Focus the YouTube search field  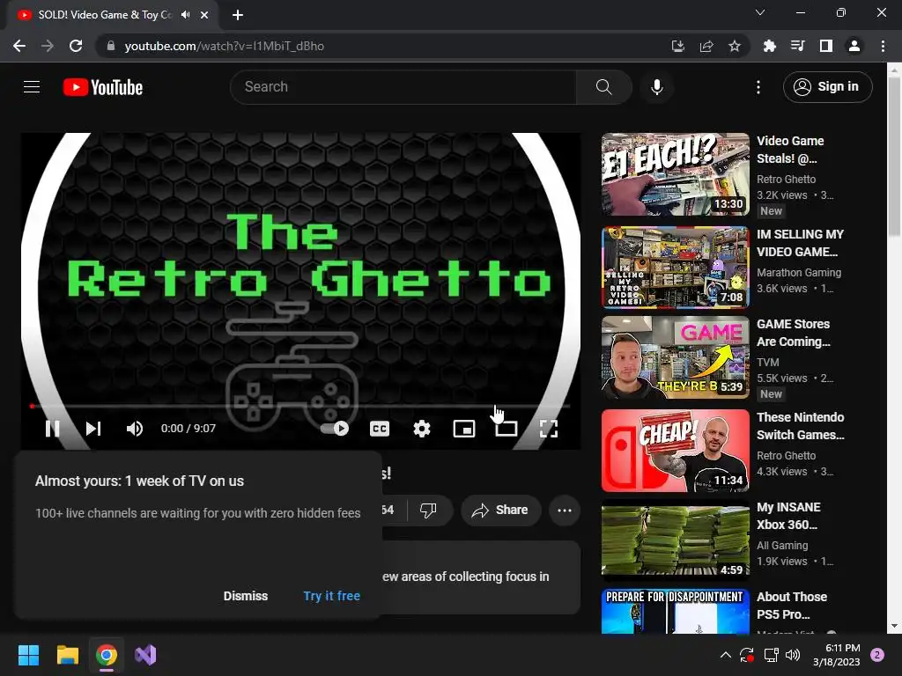click(403, 87)
